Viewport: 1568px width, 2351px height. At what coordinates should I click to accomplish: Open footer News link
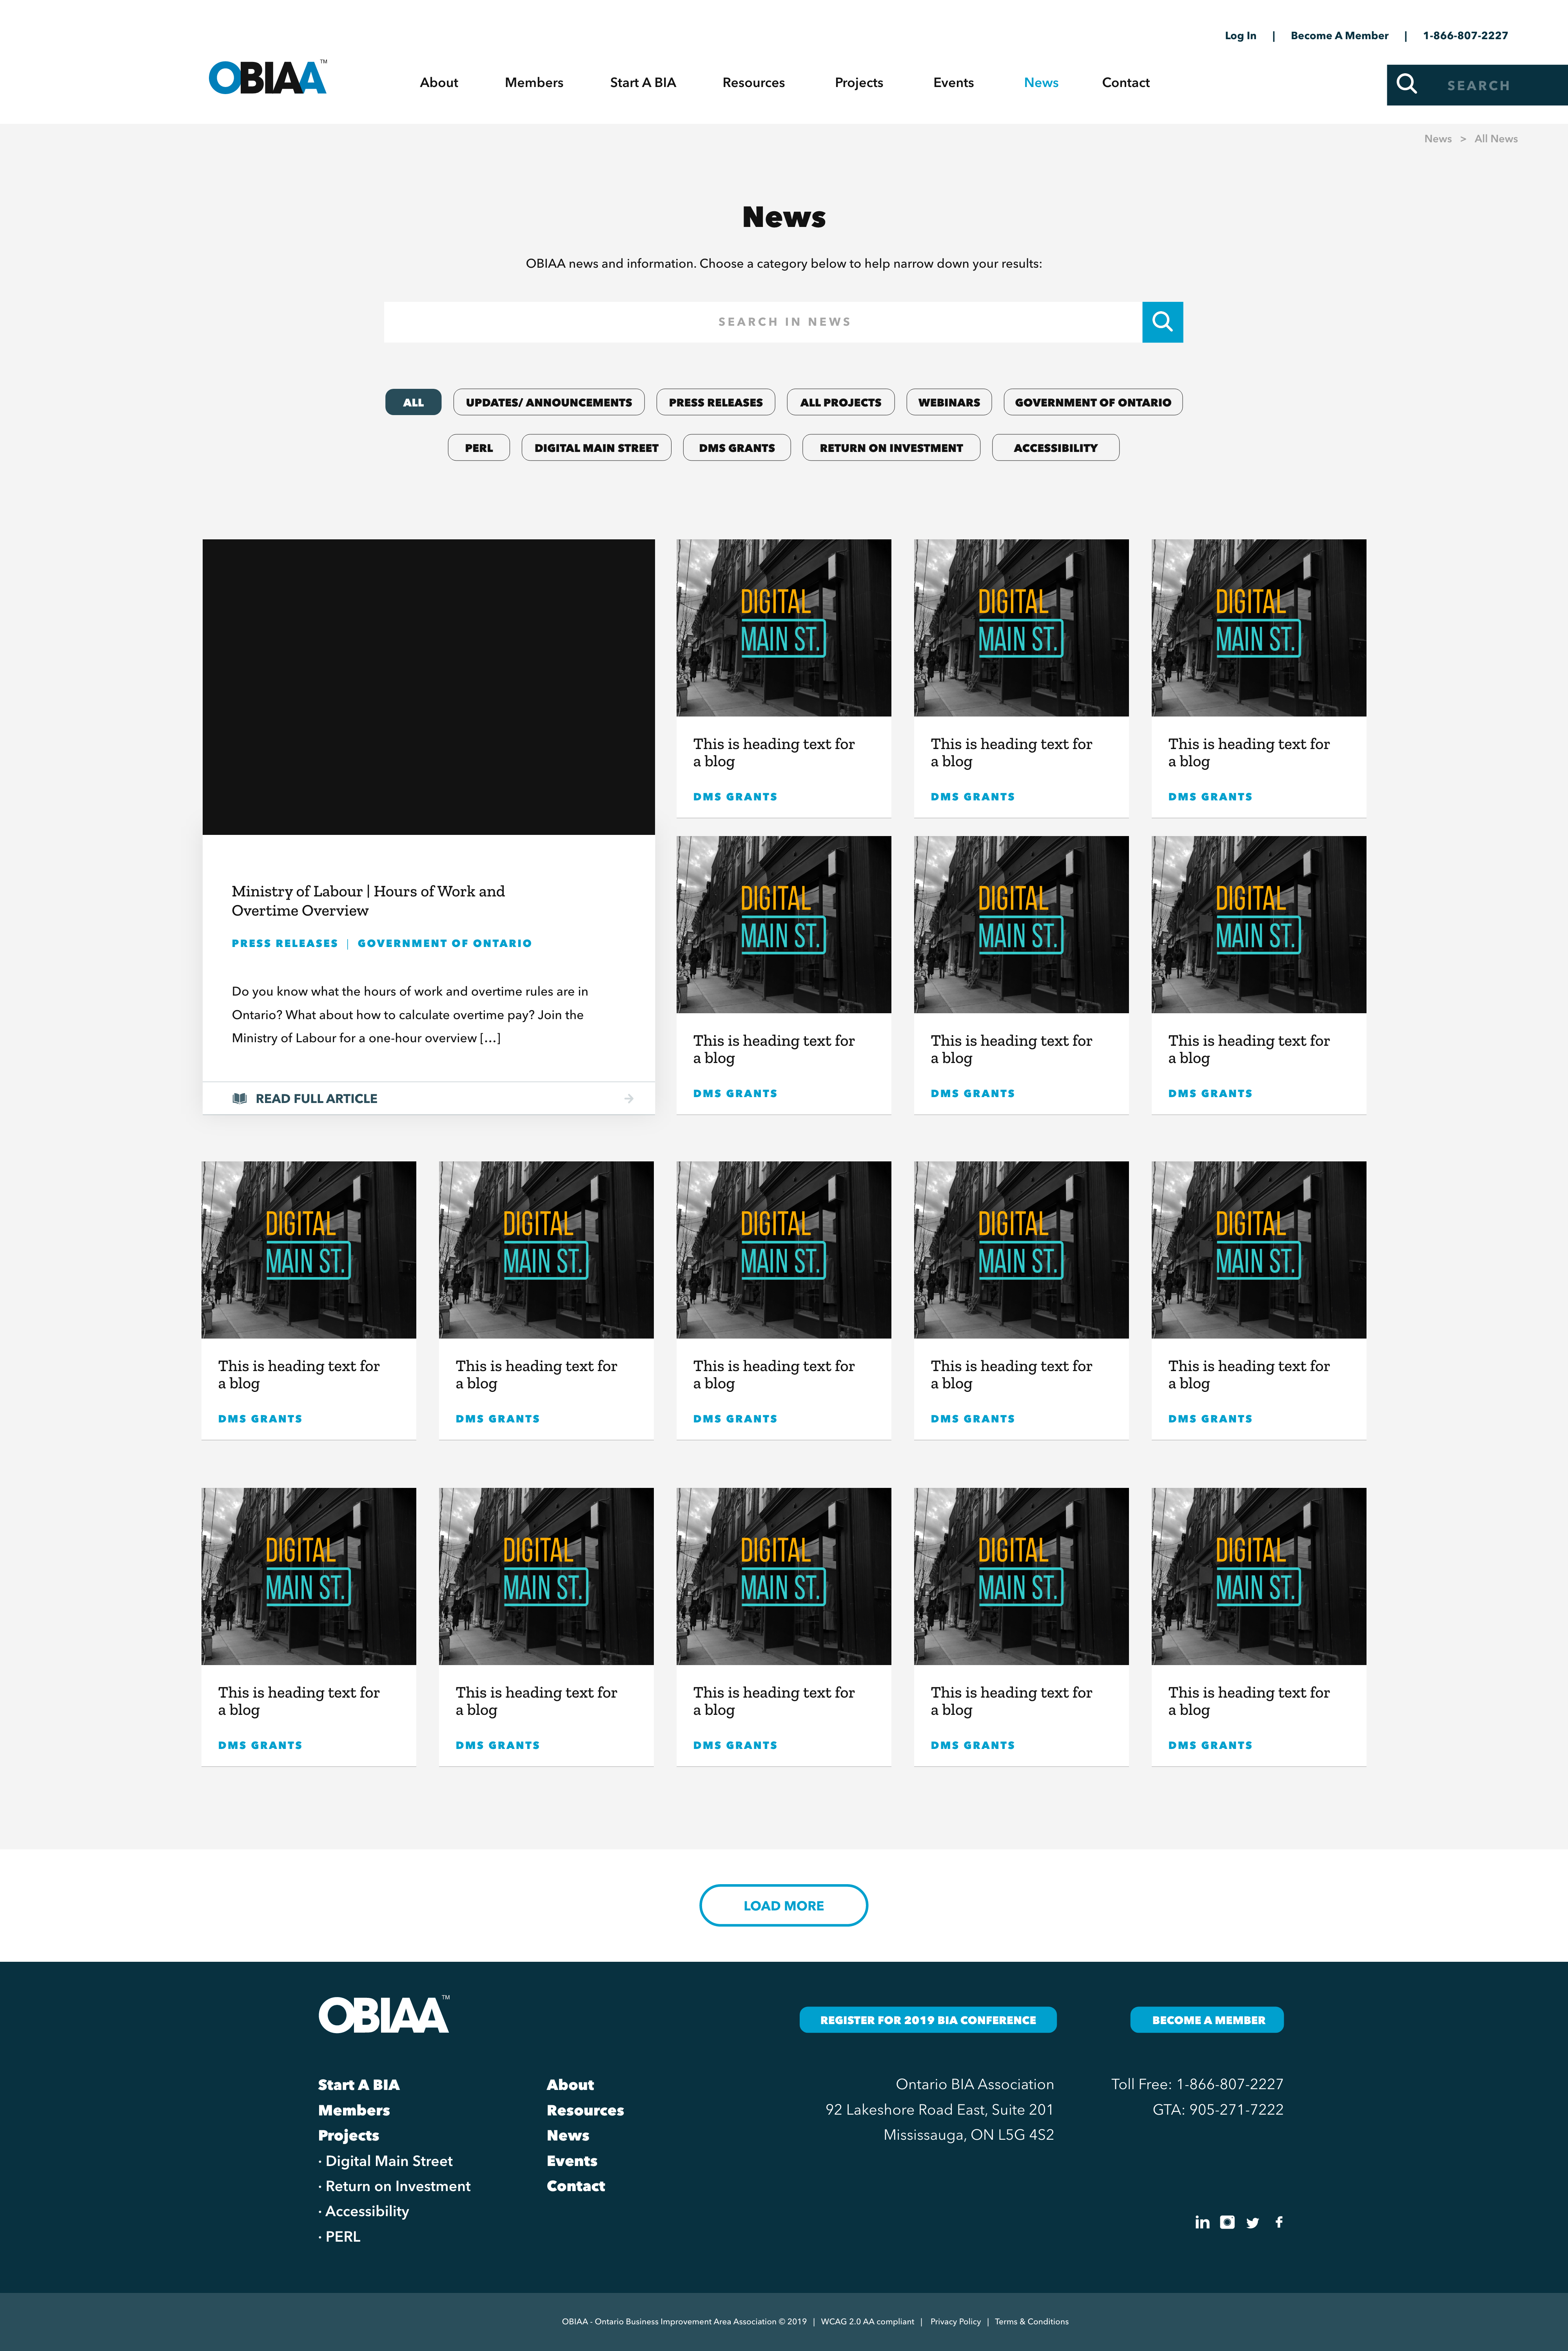568,2135
